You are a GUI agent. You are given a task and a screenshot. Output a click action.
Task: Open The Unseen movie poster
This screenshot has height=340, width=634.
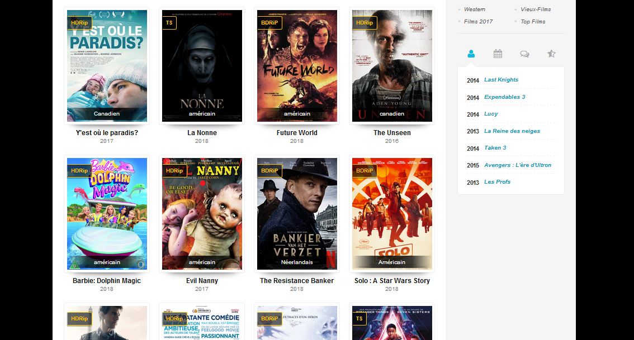(392, 66)
